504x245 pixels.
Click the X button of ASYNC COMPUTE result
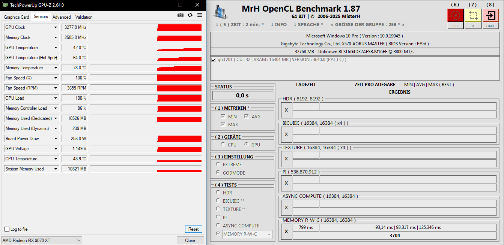click(286, 208)
